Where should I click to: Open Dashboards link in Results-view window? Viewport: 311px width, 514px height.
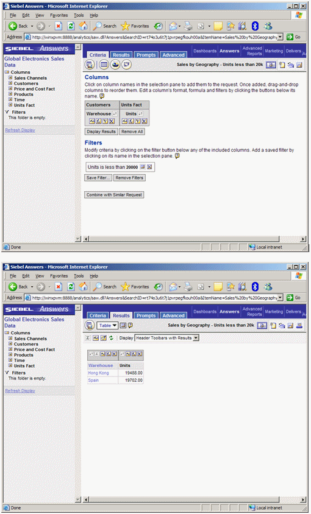205,311
